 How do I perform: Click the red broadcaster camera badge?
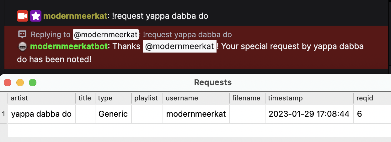click(23, 16)
